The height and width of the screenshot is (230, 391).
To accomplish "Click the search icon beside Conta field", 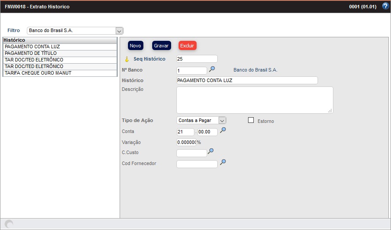I will tap(223, 130).
